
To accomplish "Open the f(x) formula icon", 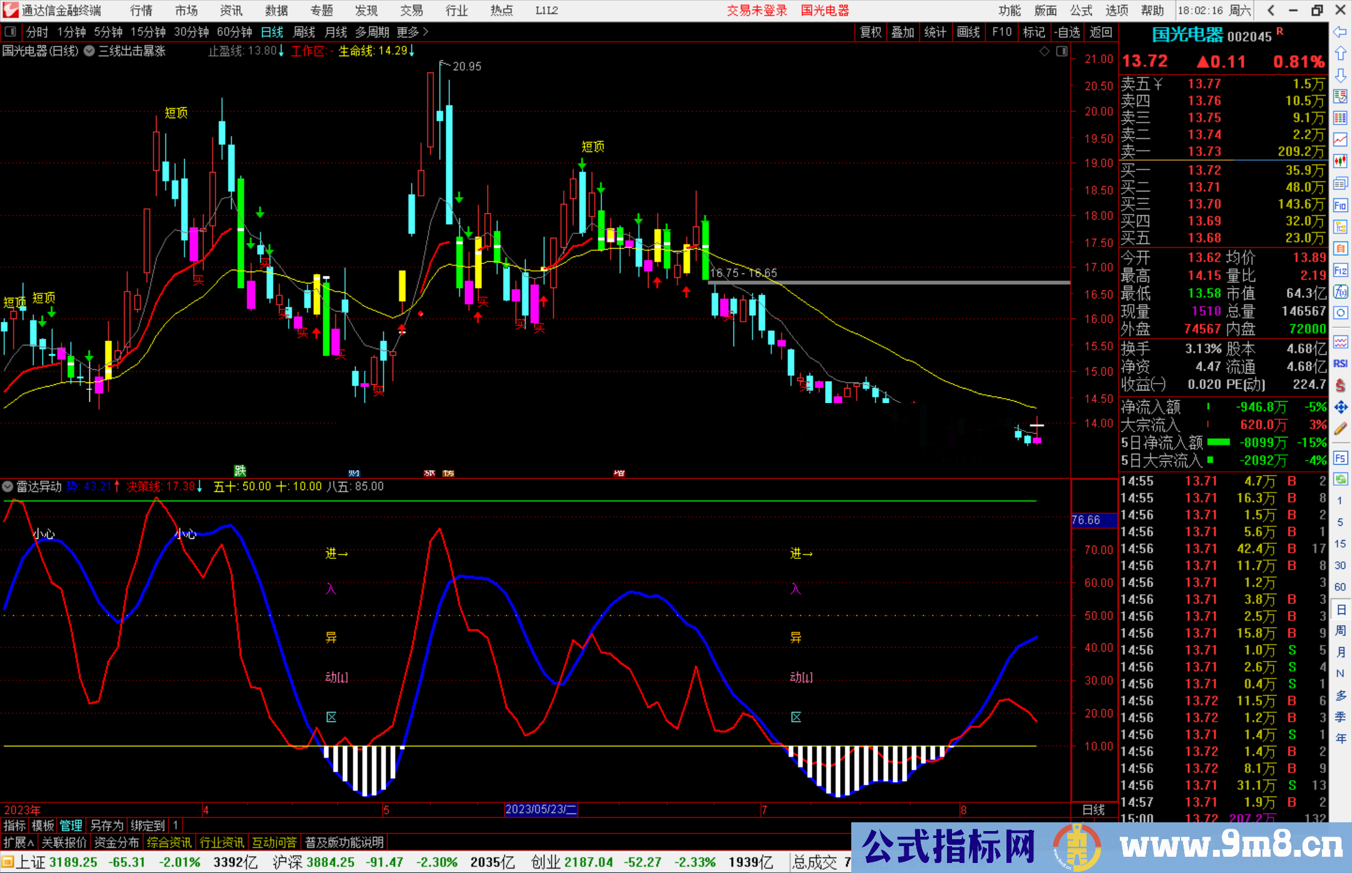I will point(1340,292).
